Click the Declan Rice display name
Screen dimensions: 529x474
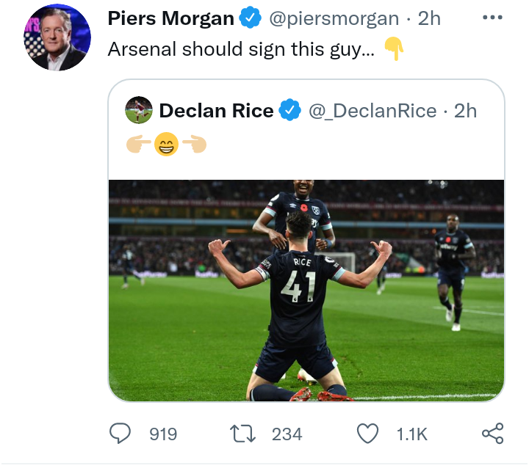pos(216,111)
